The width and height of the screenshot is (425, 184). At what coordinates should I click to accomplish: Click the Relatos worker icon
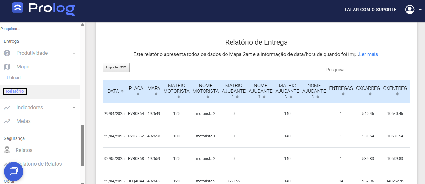(x=7, y=150)
